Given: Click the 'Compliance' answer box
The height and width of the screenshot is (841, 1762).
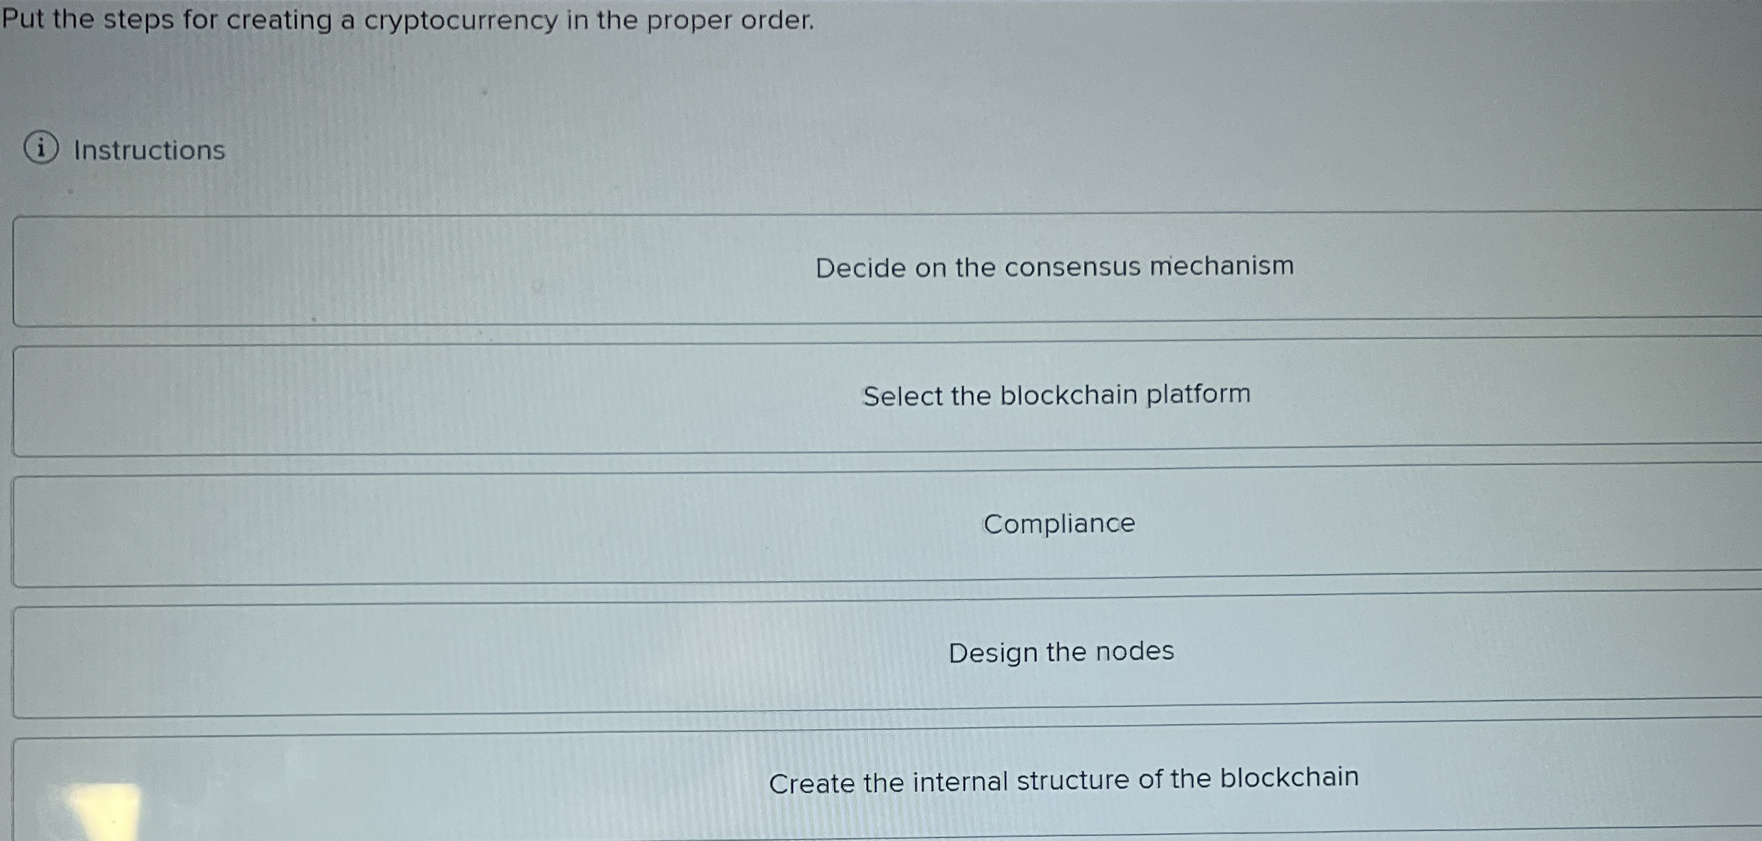Looking at the screenshot, I should (x=1059, y=523).
